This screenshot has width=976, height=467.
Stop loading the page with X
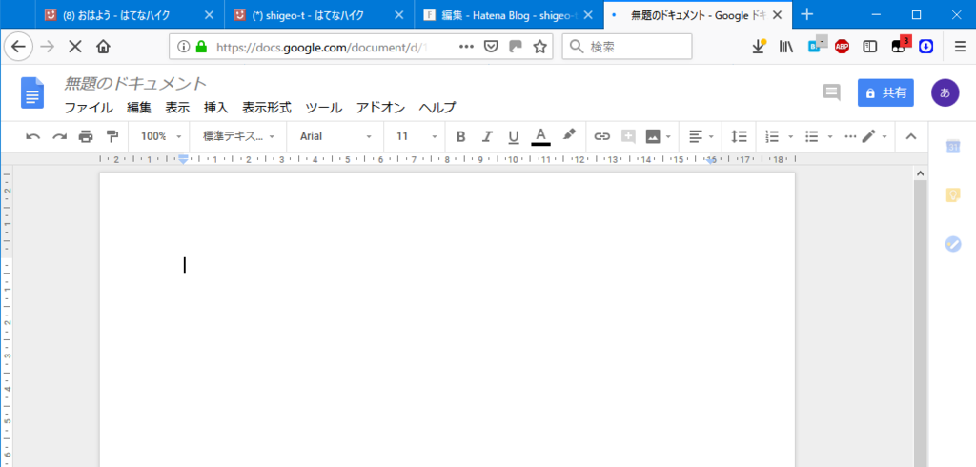coord(74,46)
